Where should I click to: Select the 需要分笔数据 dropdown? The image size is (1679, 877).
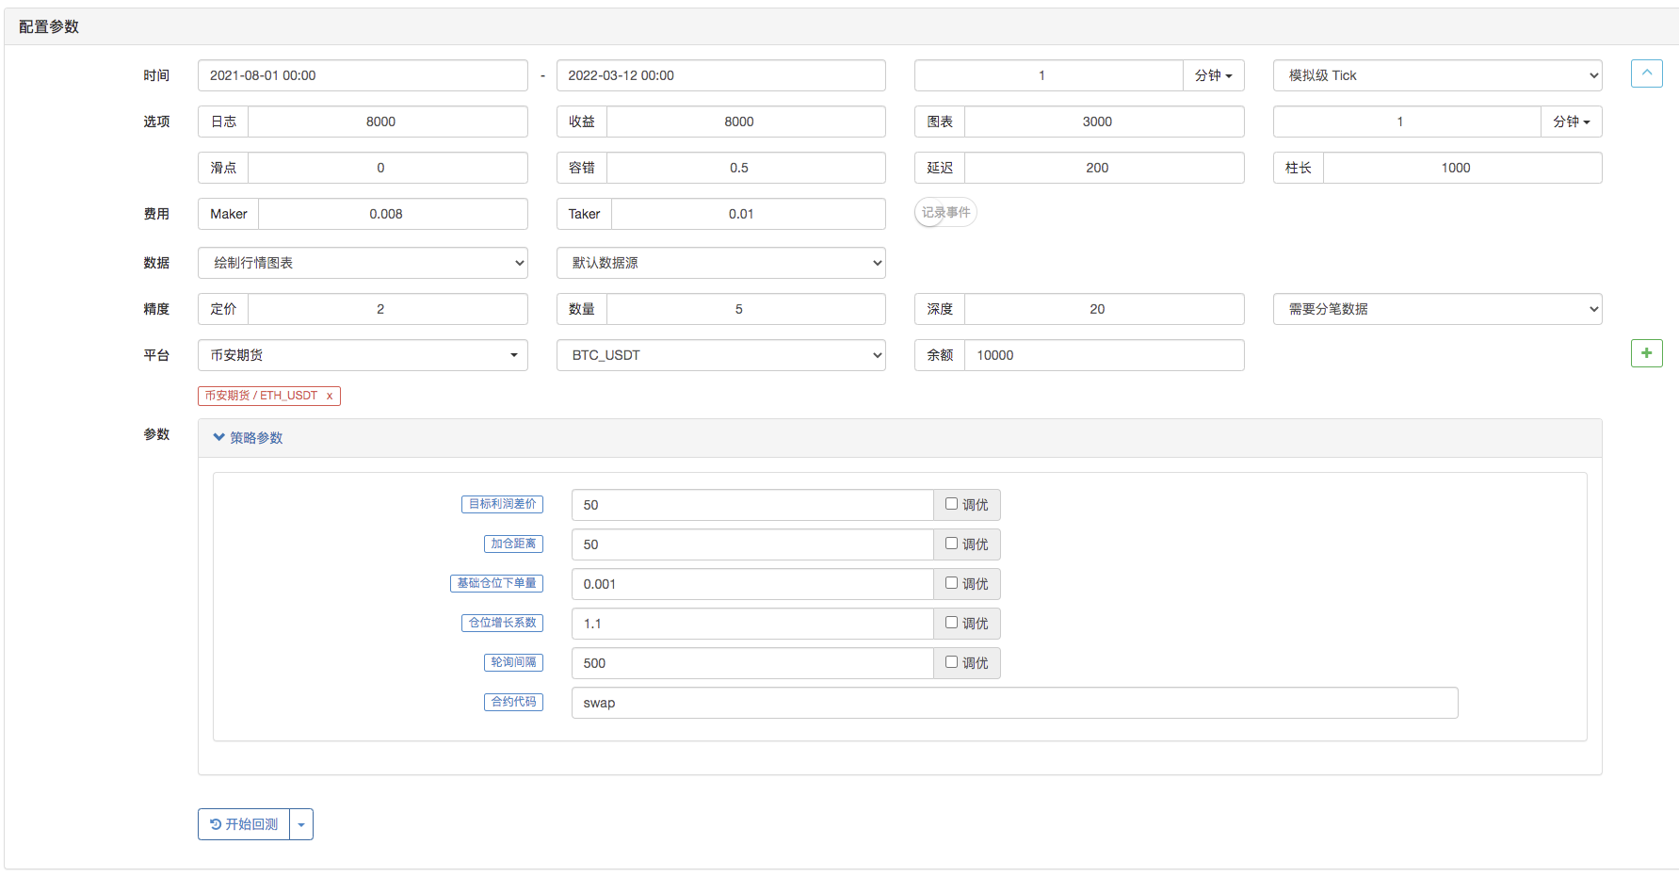[x=1437, y=309]
